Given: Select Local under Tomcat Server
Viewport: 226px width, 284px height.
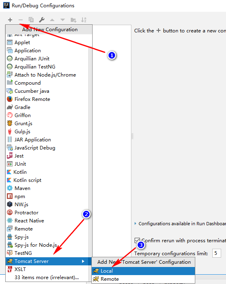Looking at the screenshot, I should (143, 271).
